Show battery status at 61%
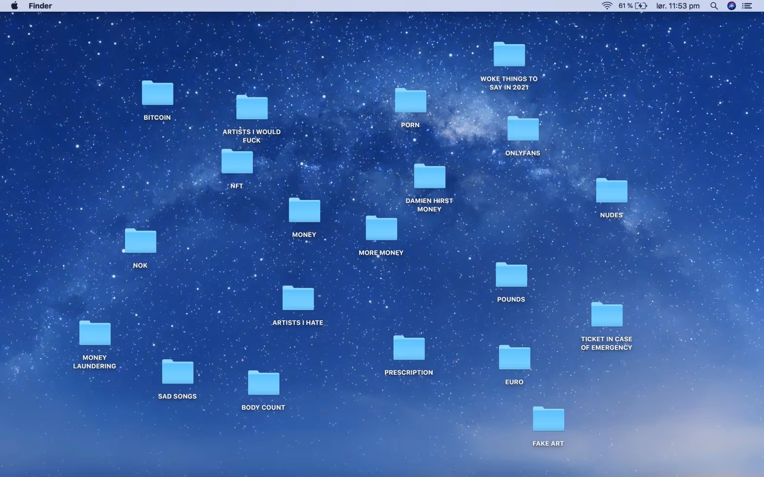 click(x=632, y=6)
